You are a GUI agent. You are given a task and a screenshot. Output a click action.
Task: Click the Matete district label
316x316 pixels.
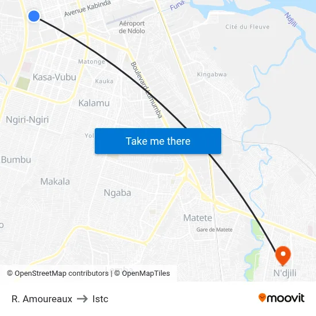pyautogui.click(x=198, y=218)
